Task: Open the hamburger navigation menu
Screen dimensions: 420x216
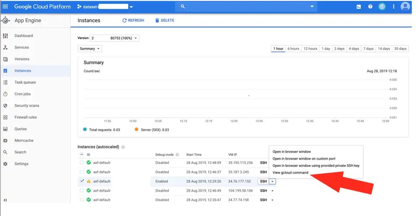Action: pyautogui.click(x=5, y=6)
